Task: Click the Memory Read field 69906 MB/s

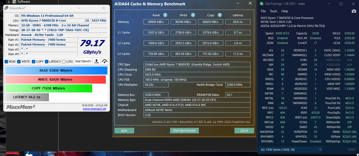Action: 156,22
